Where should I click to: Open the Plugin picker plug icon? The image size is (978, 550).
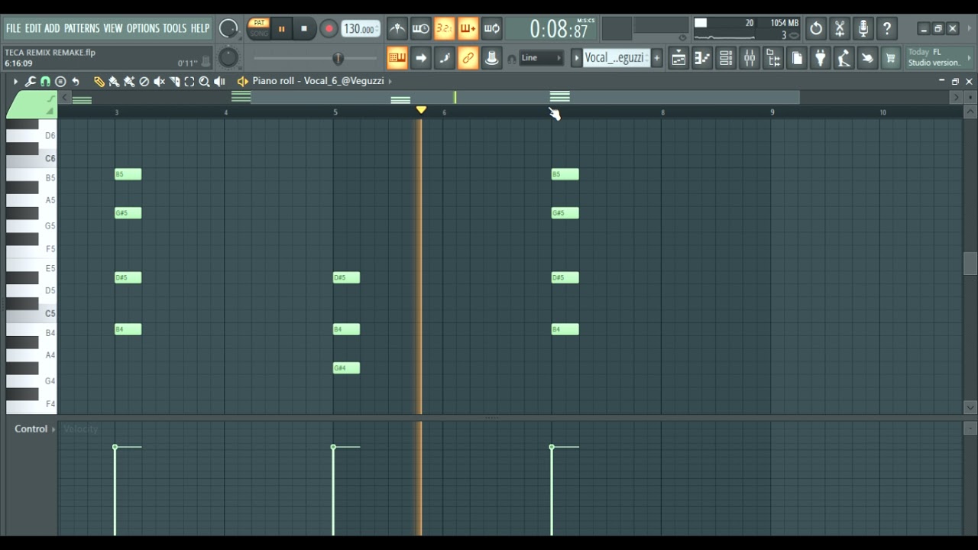pos(821,58)
